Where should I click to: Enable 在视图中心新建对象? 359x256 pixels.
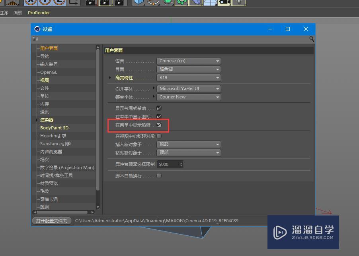click(159, 135)
